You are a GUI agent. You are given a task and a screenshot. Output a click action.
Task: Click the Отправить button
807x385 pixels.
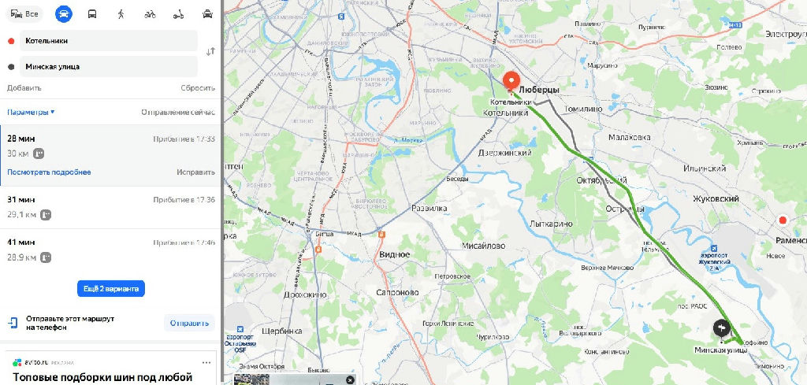tap(189, 323)
